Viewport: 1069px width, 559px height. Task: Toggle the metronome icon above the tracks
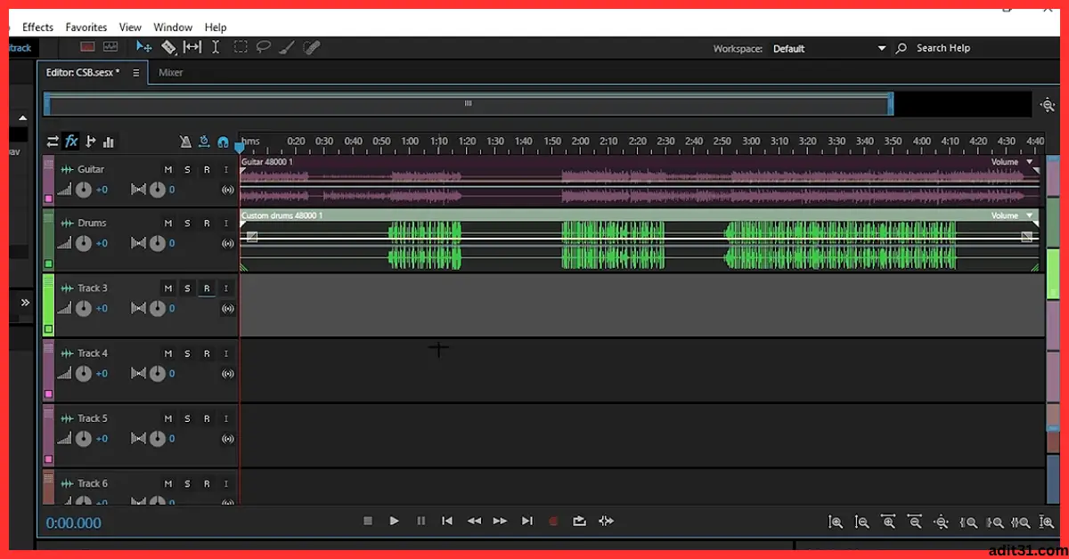tap(185, 142)
